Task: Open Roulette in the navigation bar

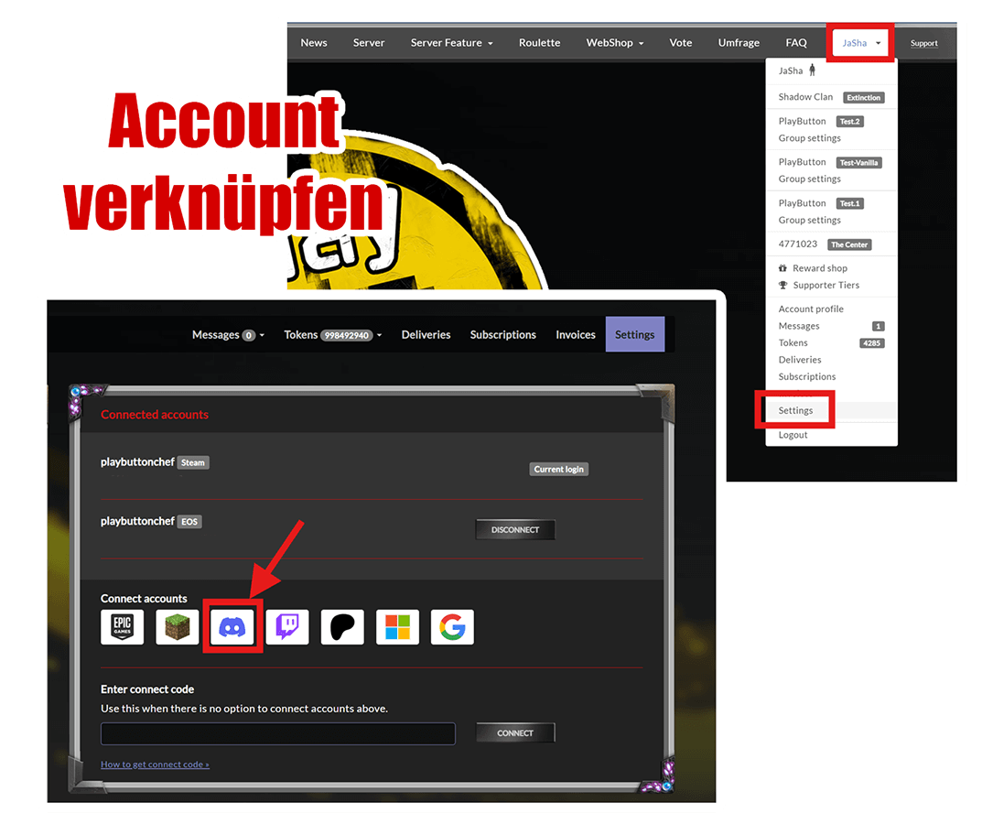Action: click(x=540, y=43)
